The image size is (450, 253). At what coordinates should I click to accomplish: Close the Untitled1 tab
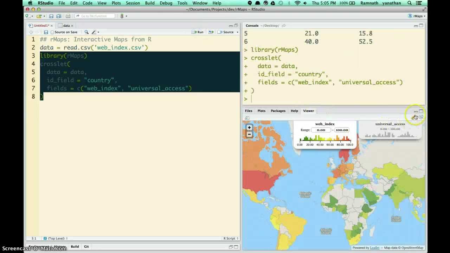pyautogui.click(x=52, y=26)
